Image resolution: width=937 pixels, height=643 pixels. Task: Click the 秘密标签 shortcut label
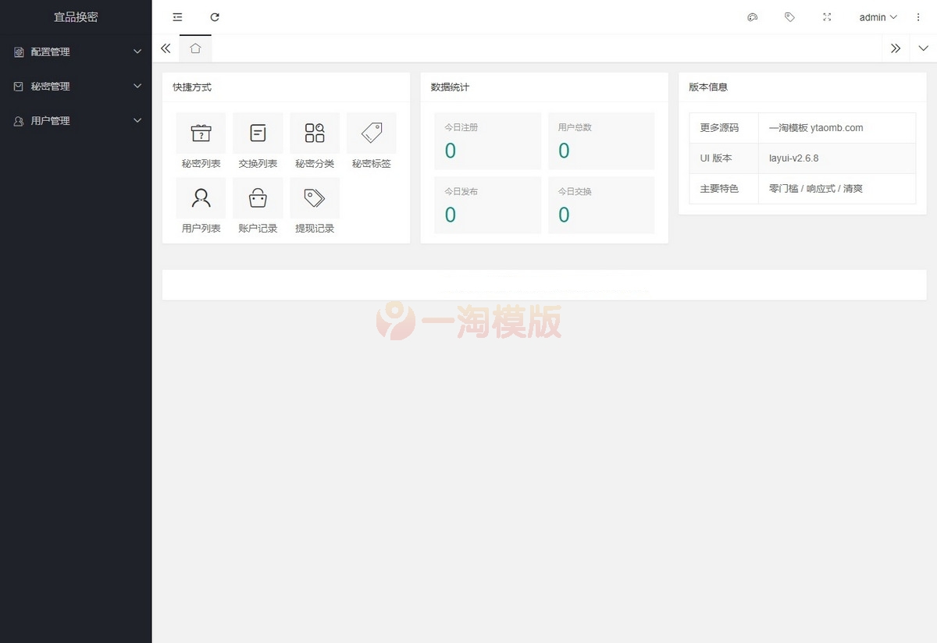tap(372, 164)
